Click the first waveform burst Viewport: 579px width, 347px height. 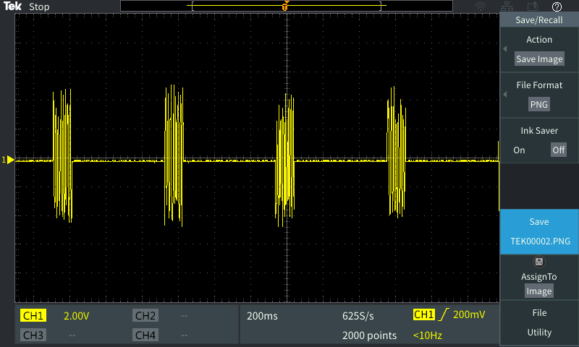pos(62,155)
